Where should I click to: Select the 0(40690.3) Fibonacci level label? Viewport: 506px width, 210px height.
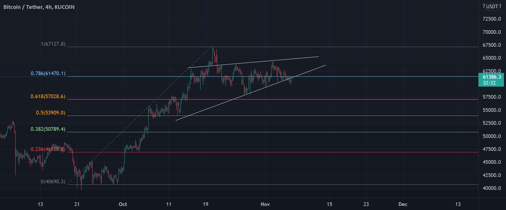point(53,182)
